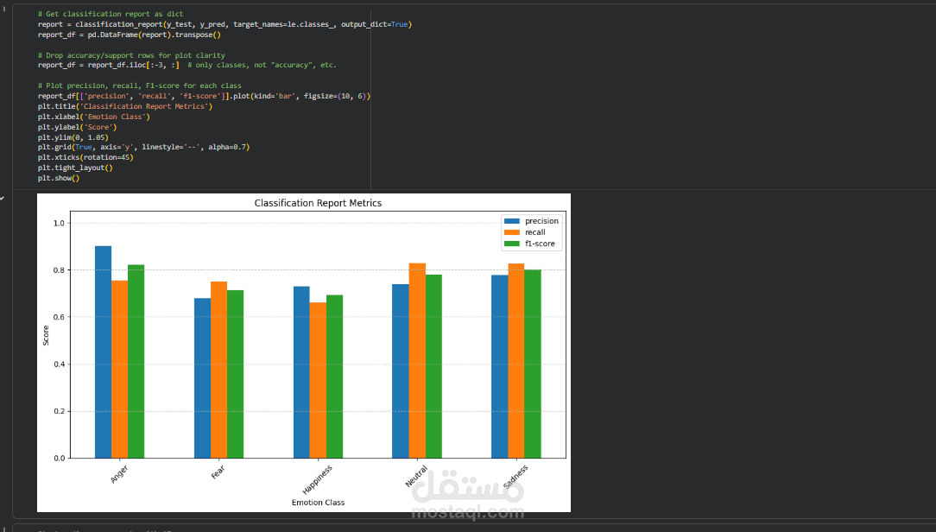Click the 0.4 y-axis tick label

[x=59, y=364]
